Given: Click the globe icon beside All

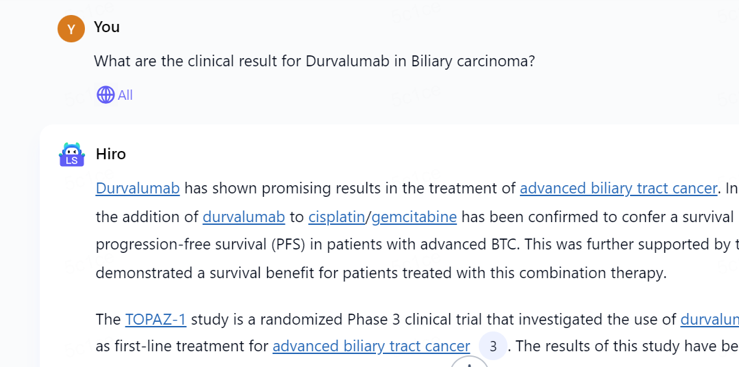Looking at the screenshot, I should point(105,95).
